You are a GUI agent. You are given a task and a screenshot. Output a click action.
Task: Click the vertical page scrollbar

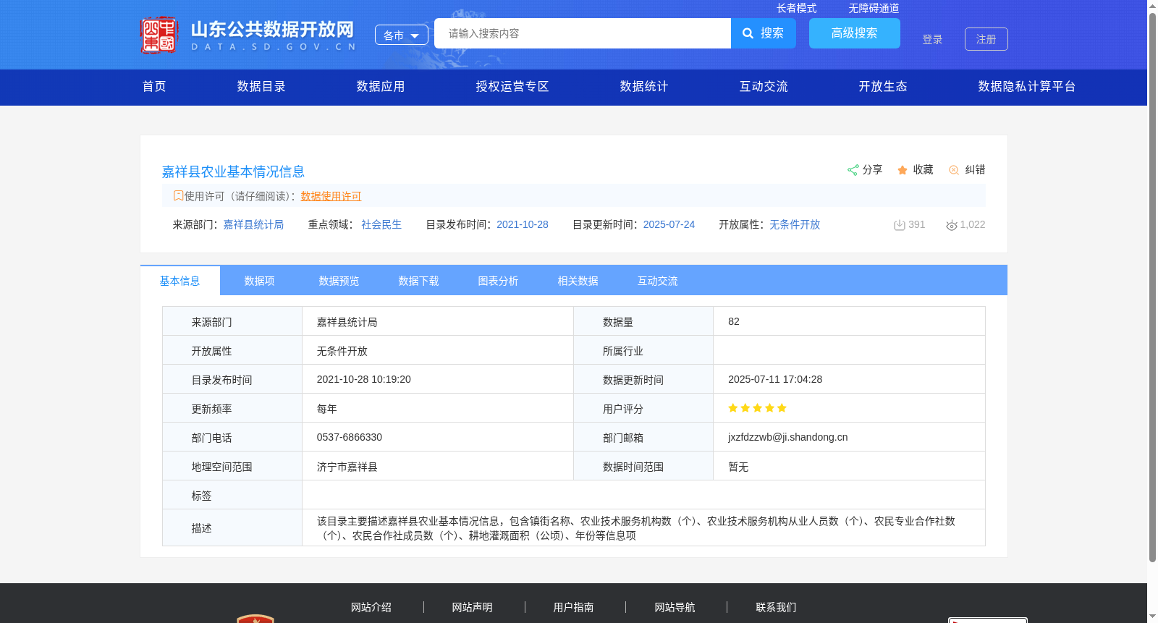(1152, 287)
